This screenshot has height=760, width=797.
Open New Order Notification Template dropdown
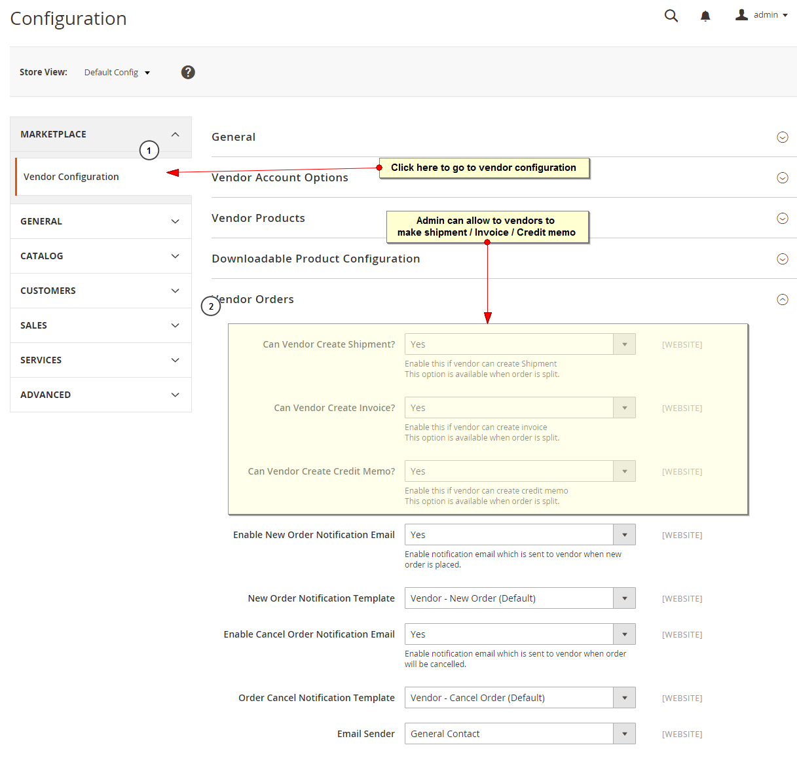[519, 598]
